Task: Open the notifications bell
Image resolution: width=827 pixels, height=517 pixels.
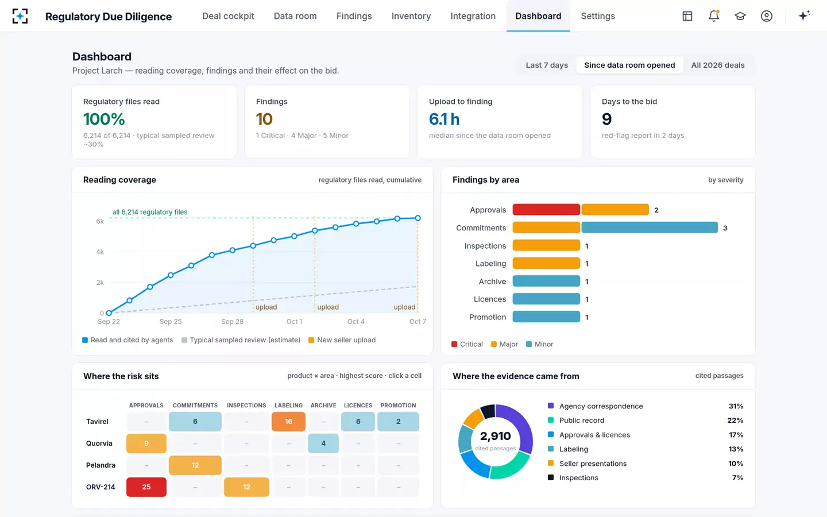Action: pos(714,16)
